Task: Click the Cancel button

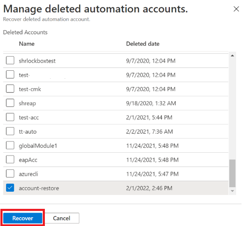Action: coord(62,218)
